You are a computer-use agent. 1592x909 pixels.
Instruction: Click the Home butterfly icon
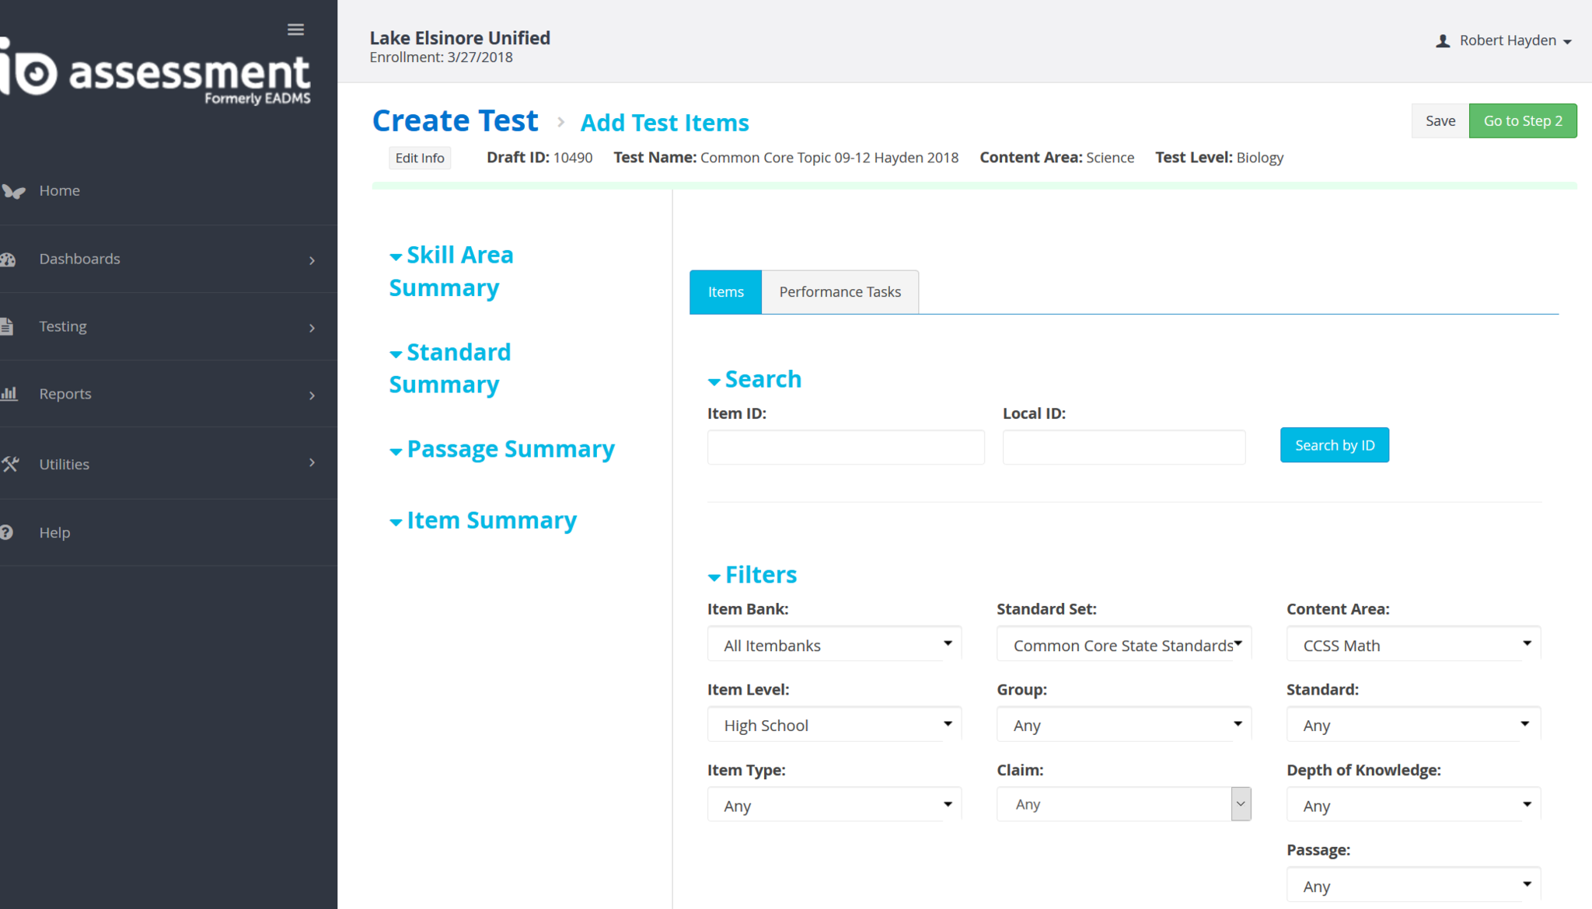tap(13, 191)
